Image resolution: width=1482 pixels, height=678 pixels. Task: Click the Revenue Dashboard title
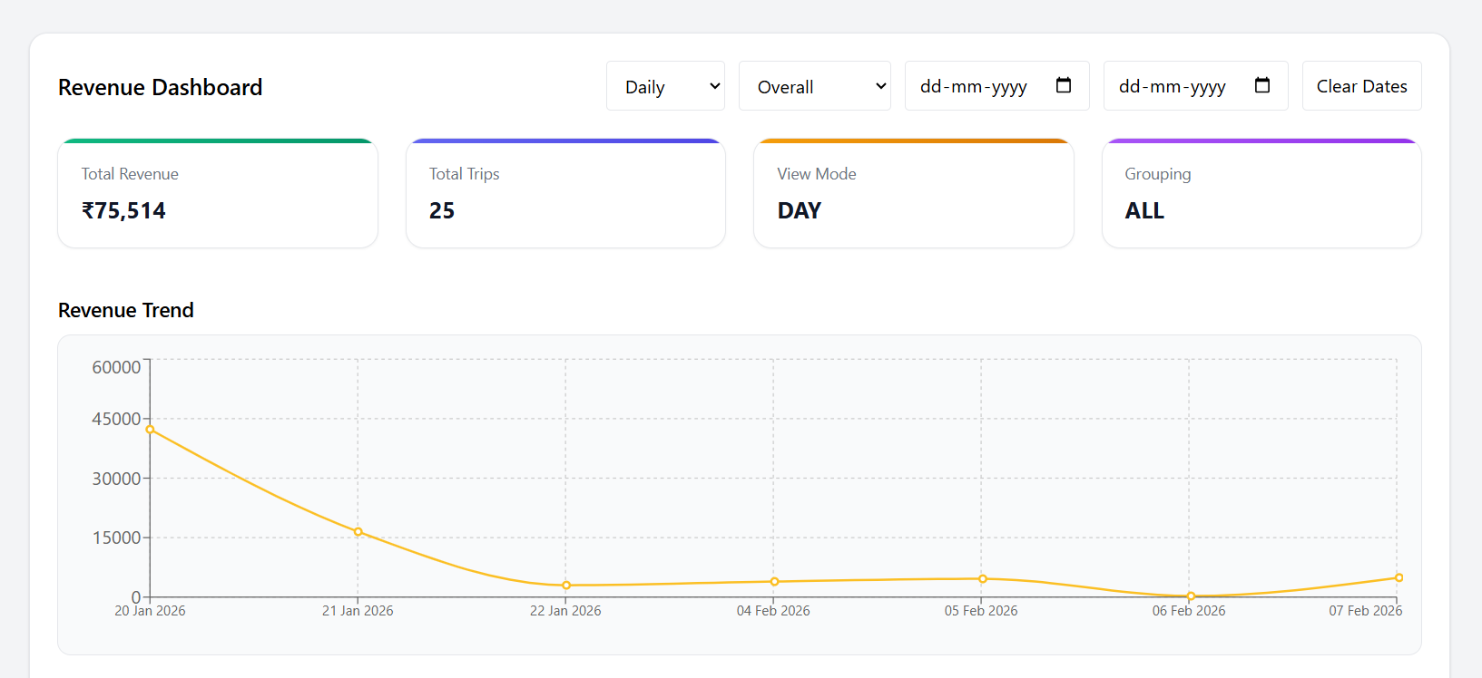point(160,87)
